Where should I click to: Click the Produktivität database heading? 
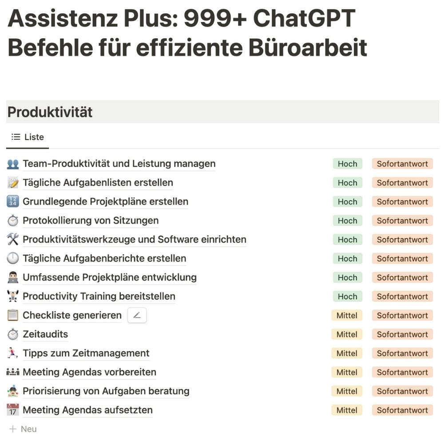coord(50,112)
